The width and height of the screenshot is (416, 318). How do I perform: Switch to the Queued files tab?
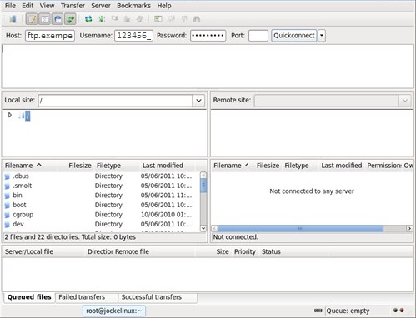29,297
